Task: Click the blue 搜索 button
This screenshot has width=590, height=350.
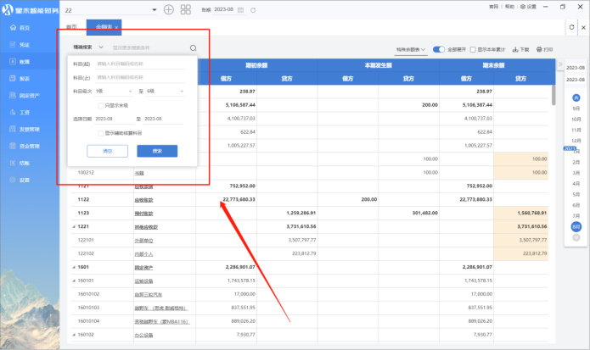Action: pyautogui.click(x=157, y=151)
